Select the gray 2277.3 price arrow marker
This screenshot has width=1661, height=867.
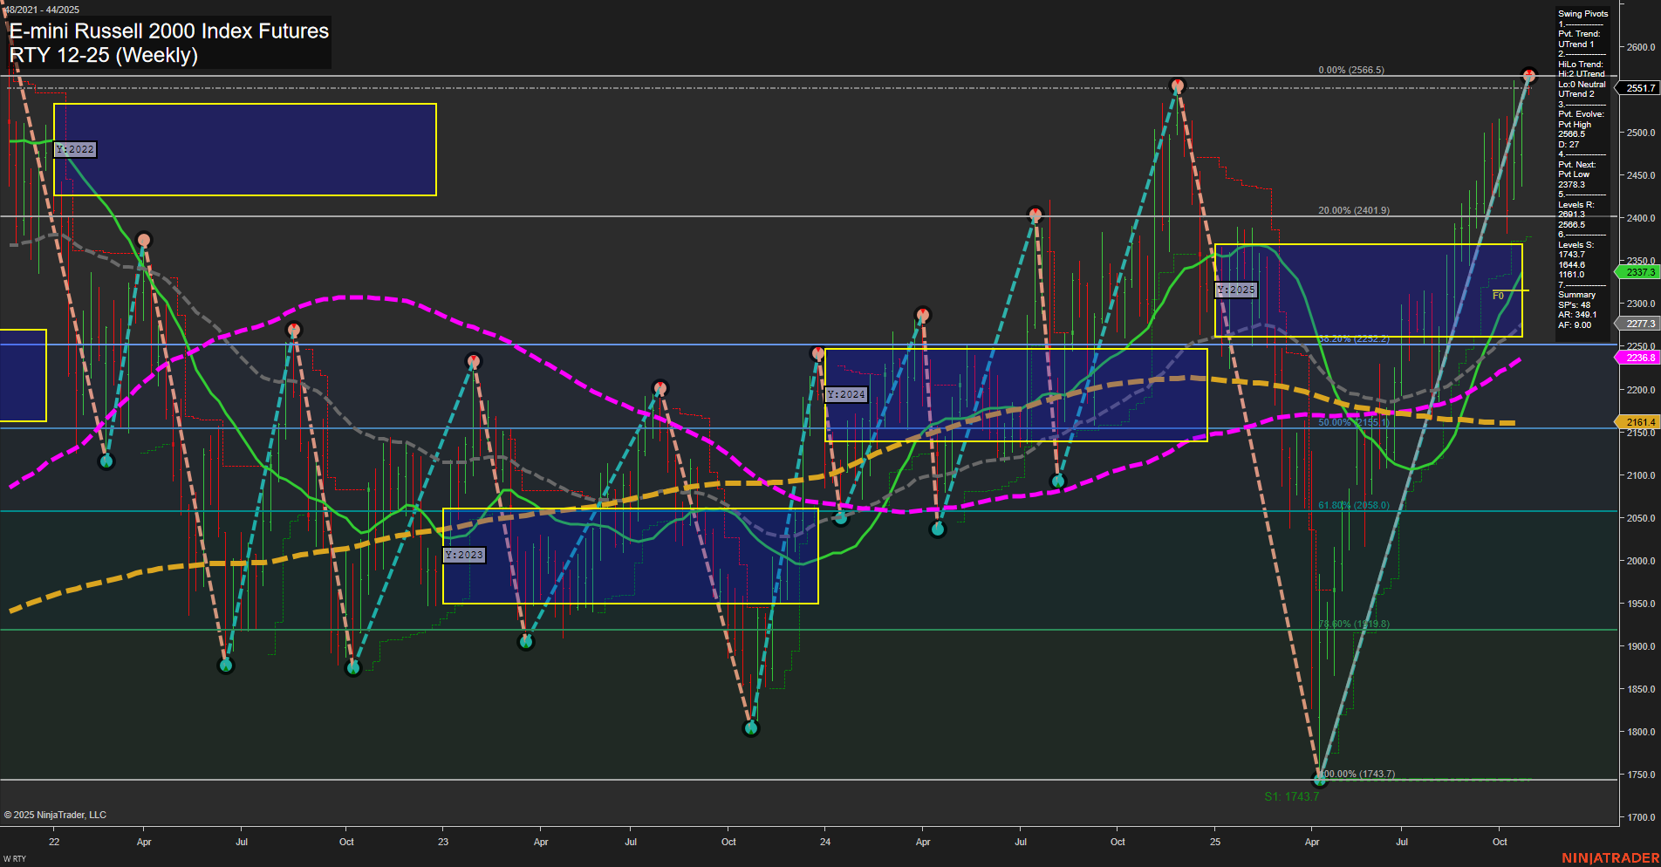tap(1638, 324)
